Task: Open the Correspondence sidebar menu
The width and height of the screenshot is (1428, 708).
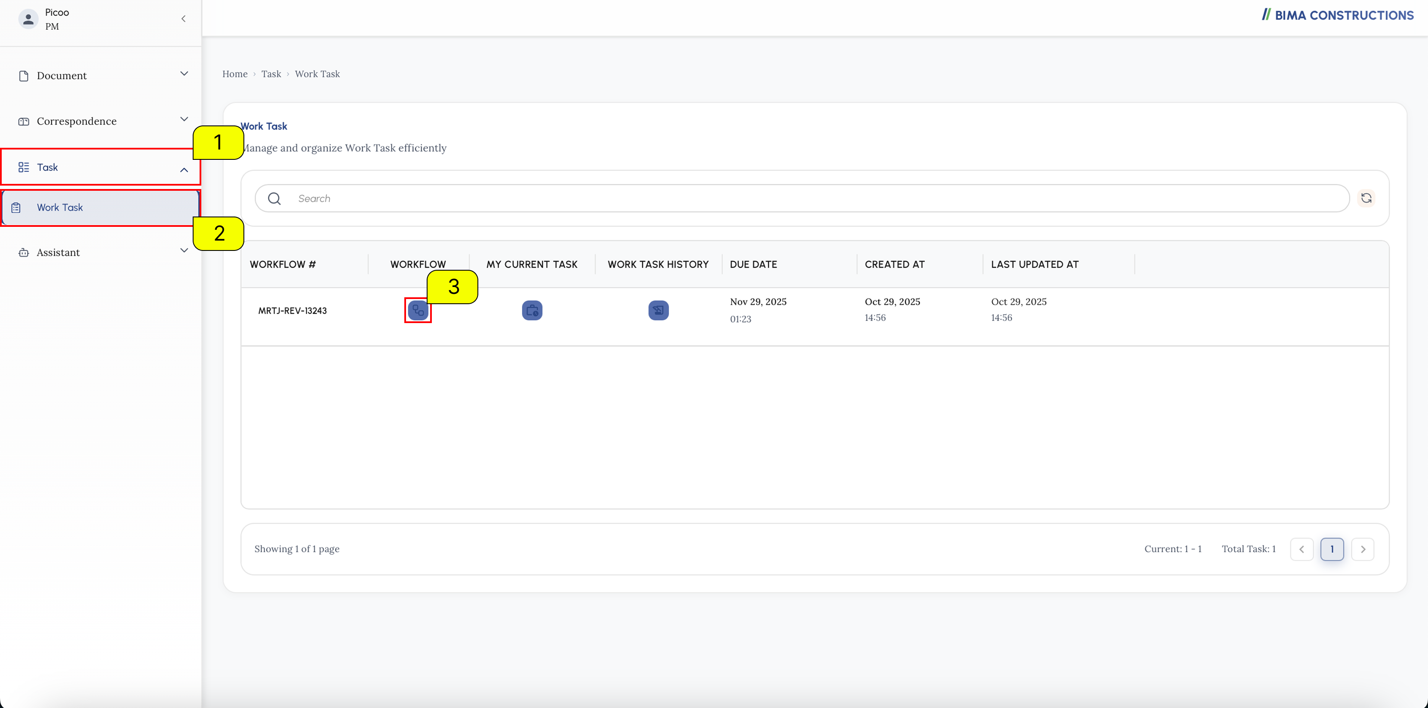Action: [101, 121]
